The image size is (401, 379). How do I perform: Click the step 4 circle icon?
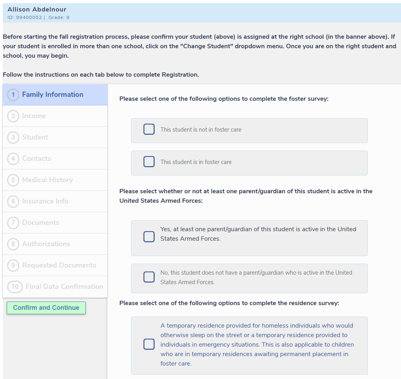(13, 159)
